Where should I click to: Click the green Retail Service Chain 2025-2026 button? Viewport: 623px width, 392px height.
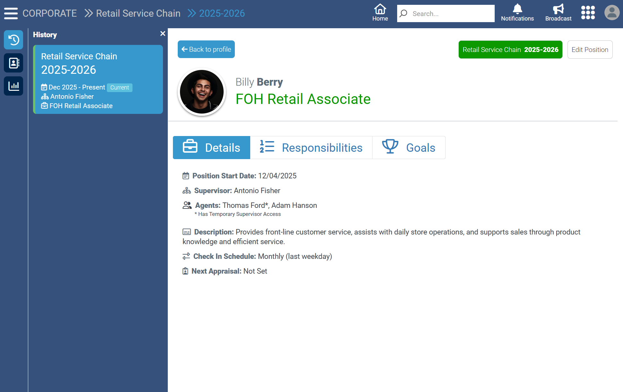point(510,50)
